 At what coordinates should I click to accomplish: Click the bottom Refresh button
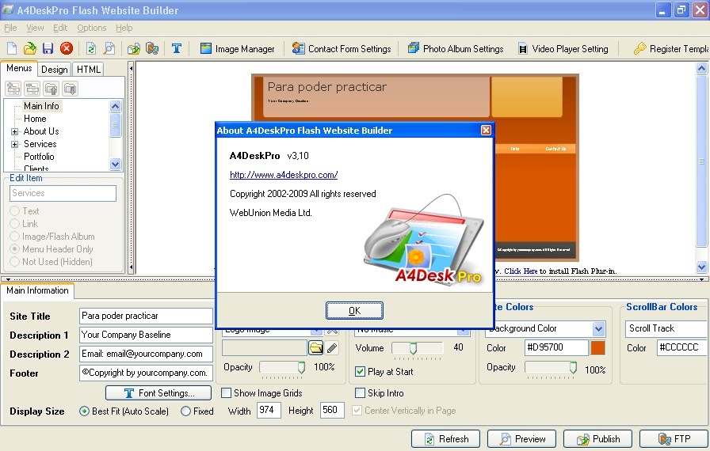point(445,439)
